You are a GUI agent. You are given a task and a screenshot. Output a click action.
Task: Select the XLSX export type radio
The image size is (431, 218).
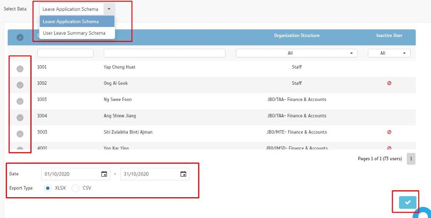tap(48, 188)
